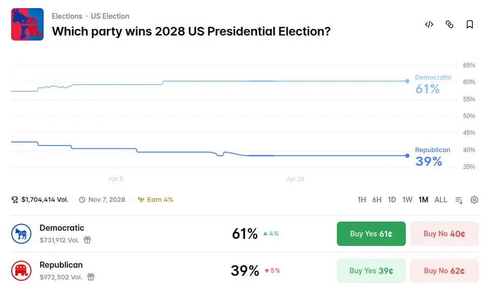The width and height of the screenshot is (486, 288).
Task: Select the 6H chart timeframe
Action: click(x=377, y=200)
